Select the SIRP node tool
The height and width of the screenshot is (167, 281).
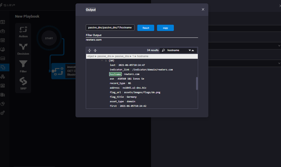23,83
